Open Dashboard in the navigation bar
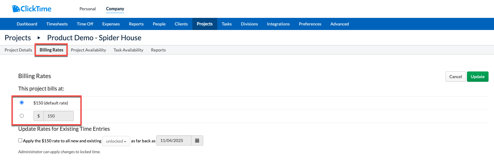Viewport: 494px width, 162px height. pyautogui.click(x=27, y=24)
